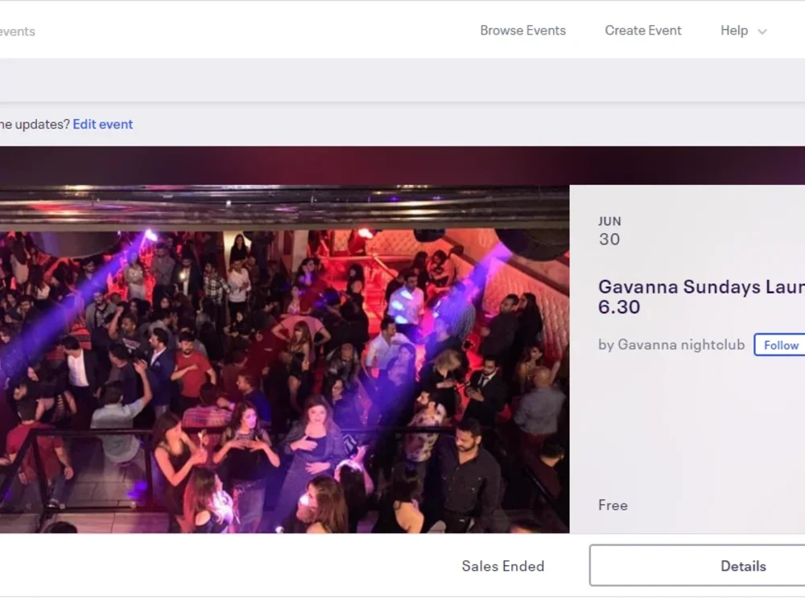Open the Gavanna nightclub organizer name
This screenshot has height=603, width=805.
point(681,345)
